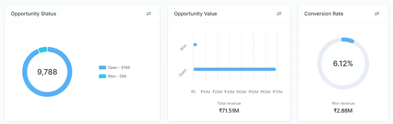This screenshot has height=124, width=393.
Task: Select the Open legend blue swatch
Action: tap(102, 68)
